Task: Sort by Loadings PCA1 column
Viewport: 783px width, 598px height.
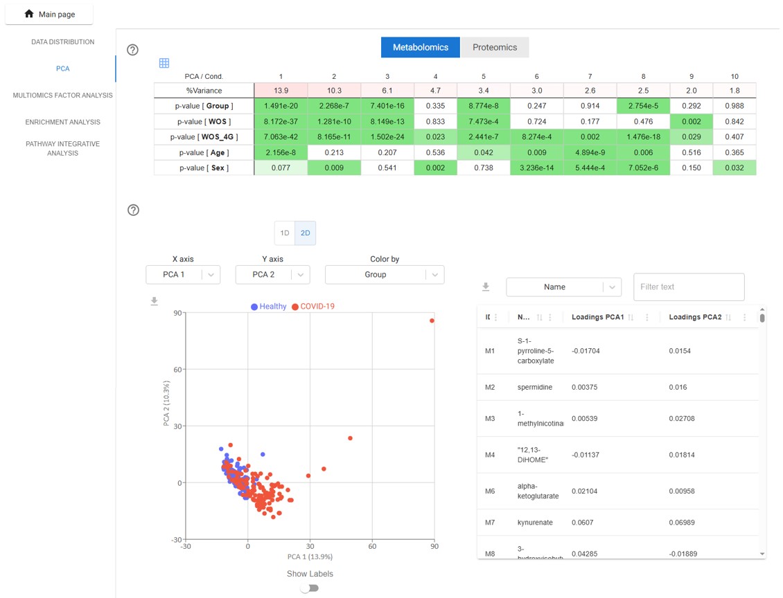Action: point(629,318)
